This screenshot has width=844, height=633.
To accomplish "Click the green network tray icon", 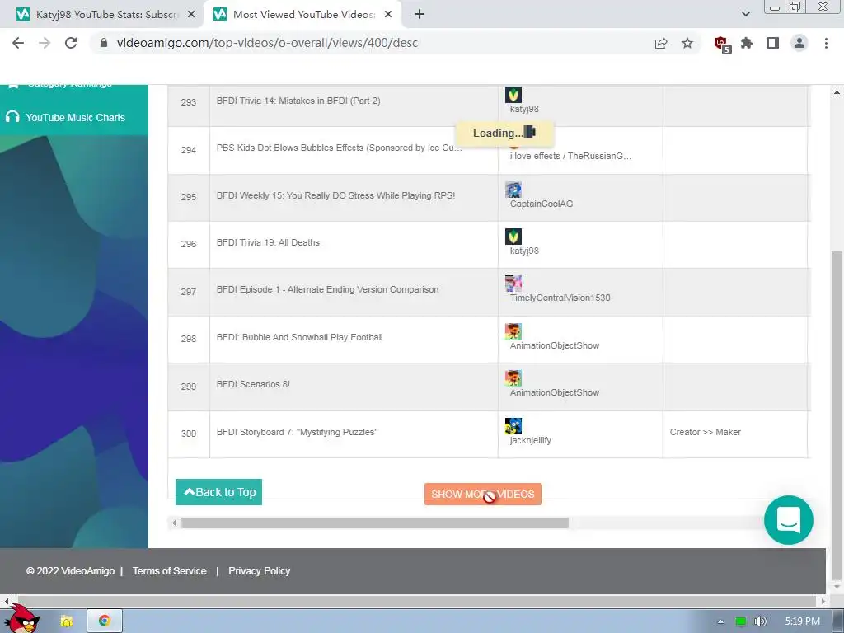I will coord(741,621).
